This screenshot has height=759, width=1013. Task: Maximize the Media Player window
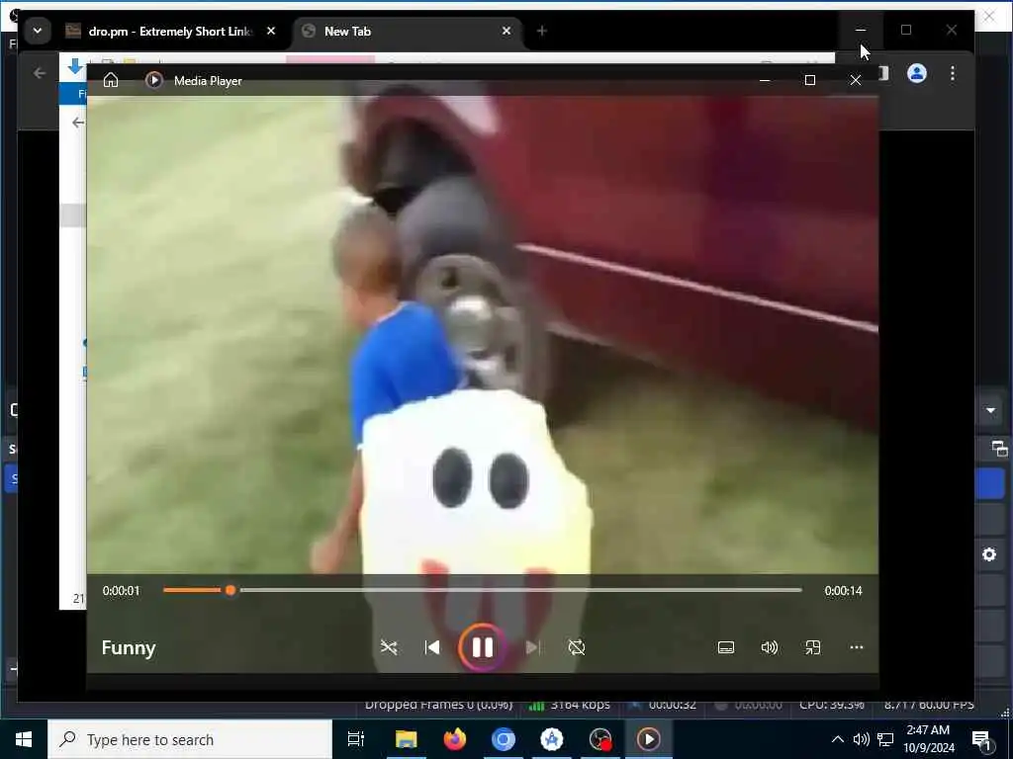tap(810, 80)
